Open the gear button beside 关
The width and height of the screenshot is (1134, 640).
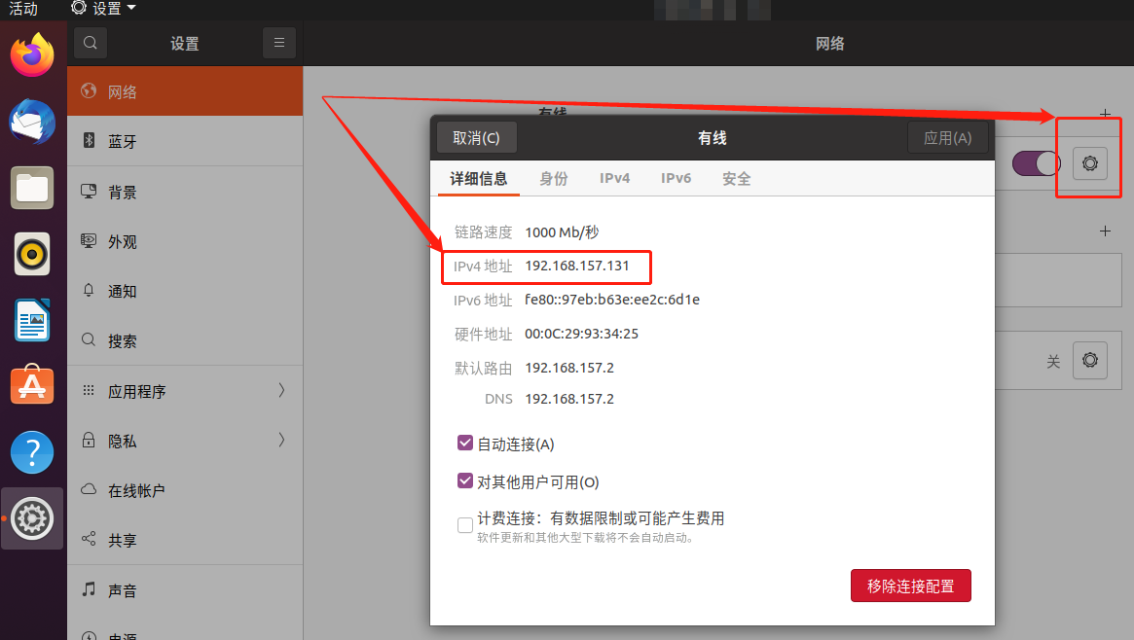point(1090,360)
